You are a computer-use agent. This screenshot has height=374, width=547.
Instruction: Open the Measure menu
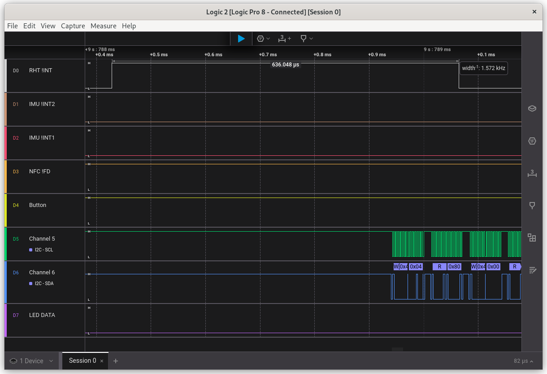click(x=103, y=26)
